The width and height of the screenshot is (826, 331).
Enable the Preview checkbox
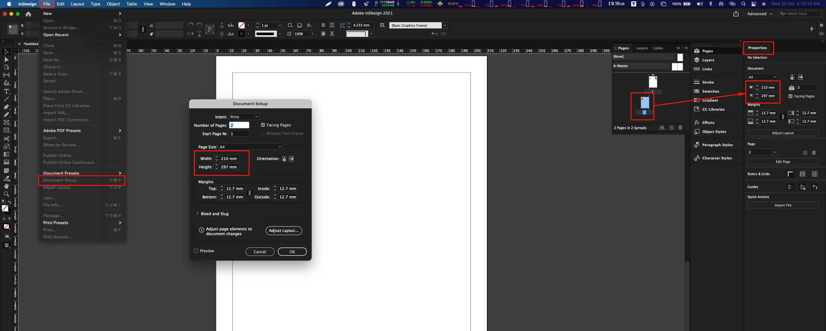coord(196,251)
